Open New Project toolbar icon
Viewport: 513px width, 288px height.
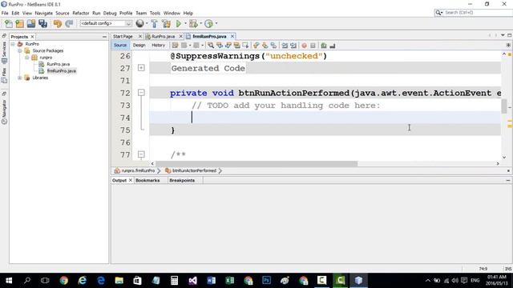[20, 23]
